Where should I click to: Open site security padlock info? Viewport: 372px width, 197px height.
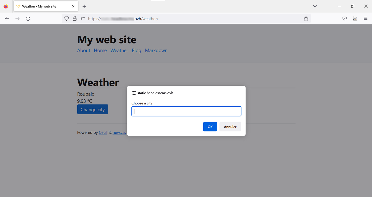pyautogui.click(x=75, y=19)
